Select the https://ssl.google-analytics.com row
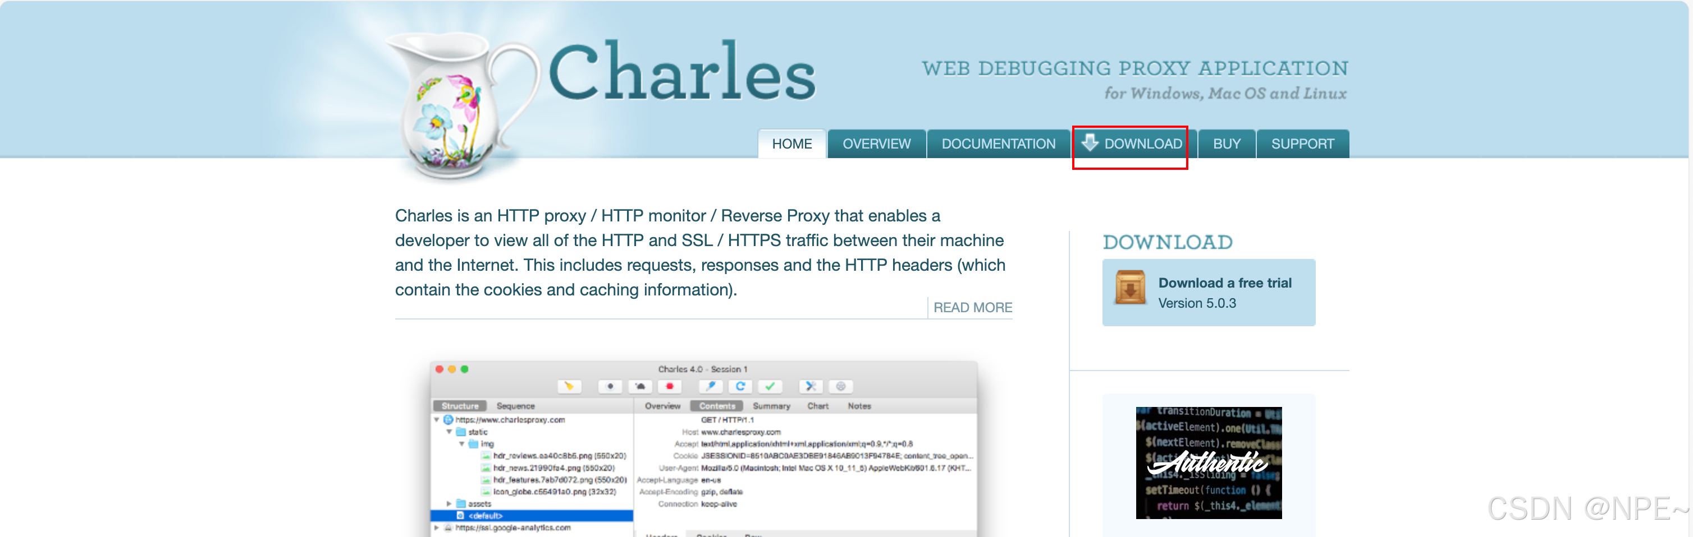1693x537 pixels. coord(513,528)
